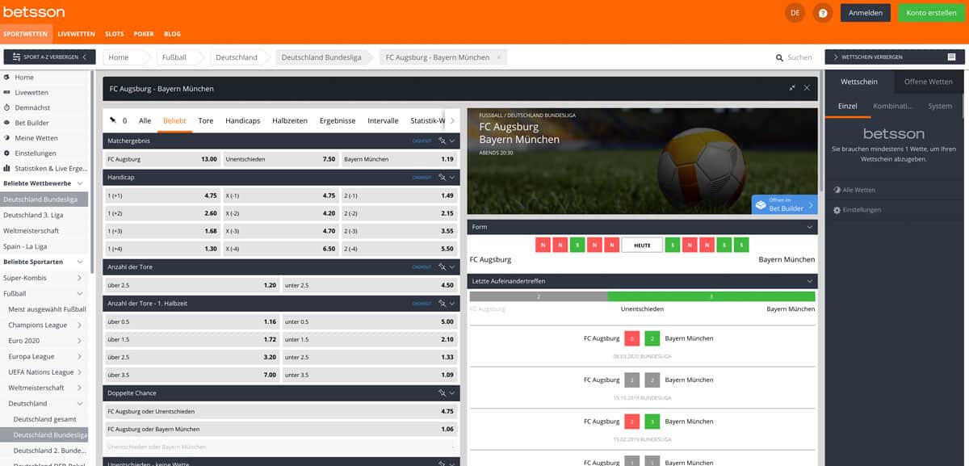The image size is (969, 466).
Task: Expand Champions League in the sidebar
Action: click(x=79, y=325)
